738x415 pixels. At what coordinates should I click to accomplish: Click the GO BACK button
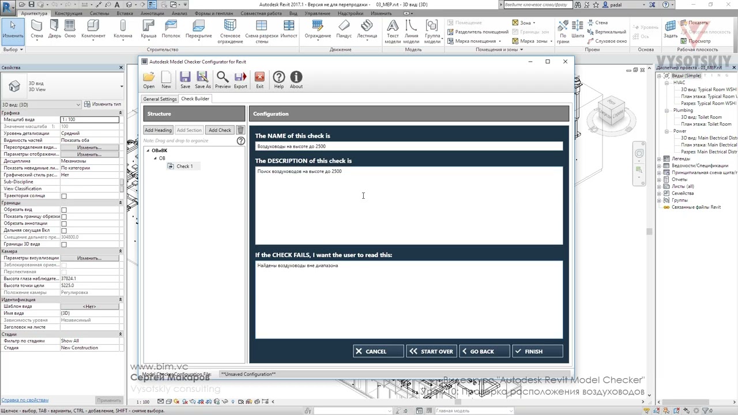point(484,351)
